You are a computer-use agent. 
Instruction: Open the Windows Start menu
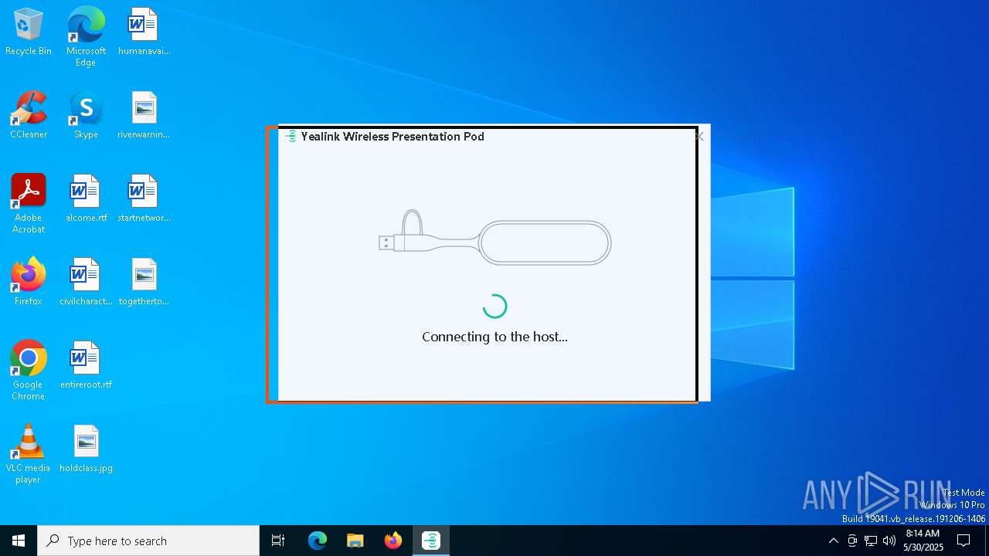click(x=19, y=541)
